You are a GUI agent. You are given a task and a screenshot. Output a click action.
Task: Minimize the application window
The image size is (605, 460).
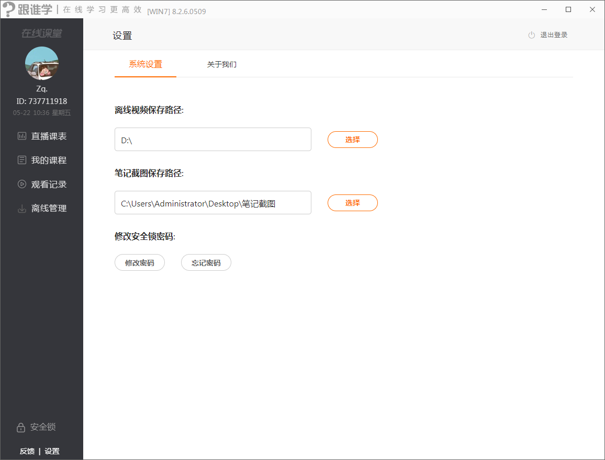click(544, 9)
